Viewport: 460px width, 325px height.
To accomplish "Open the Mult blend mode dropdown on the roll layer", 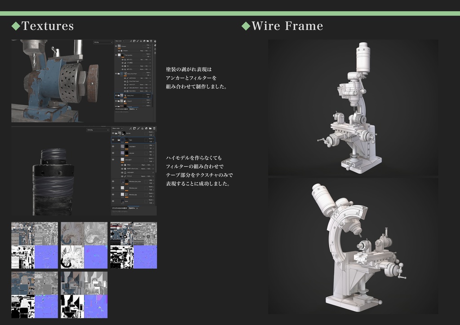I will coord(151,152).
